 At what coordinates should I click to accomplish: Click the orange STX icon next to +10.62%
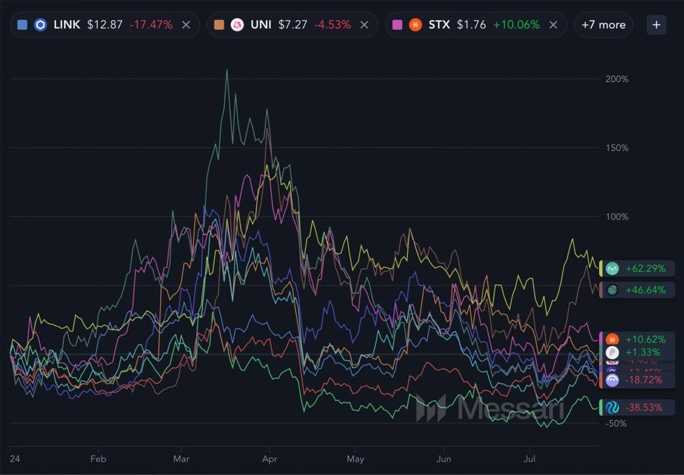[x=614, y=339]
